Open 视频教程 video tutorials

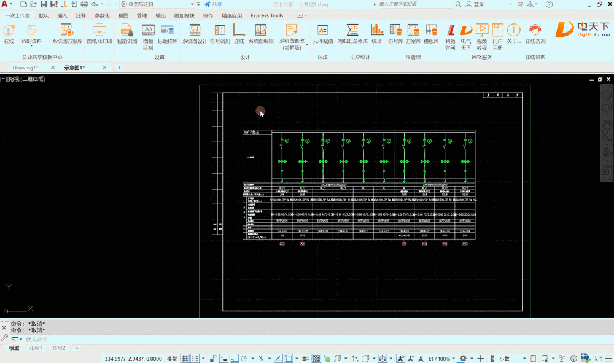[481, 34]
